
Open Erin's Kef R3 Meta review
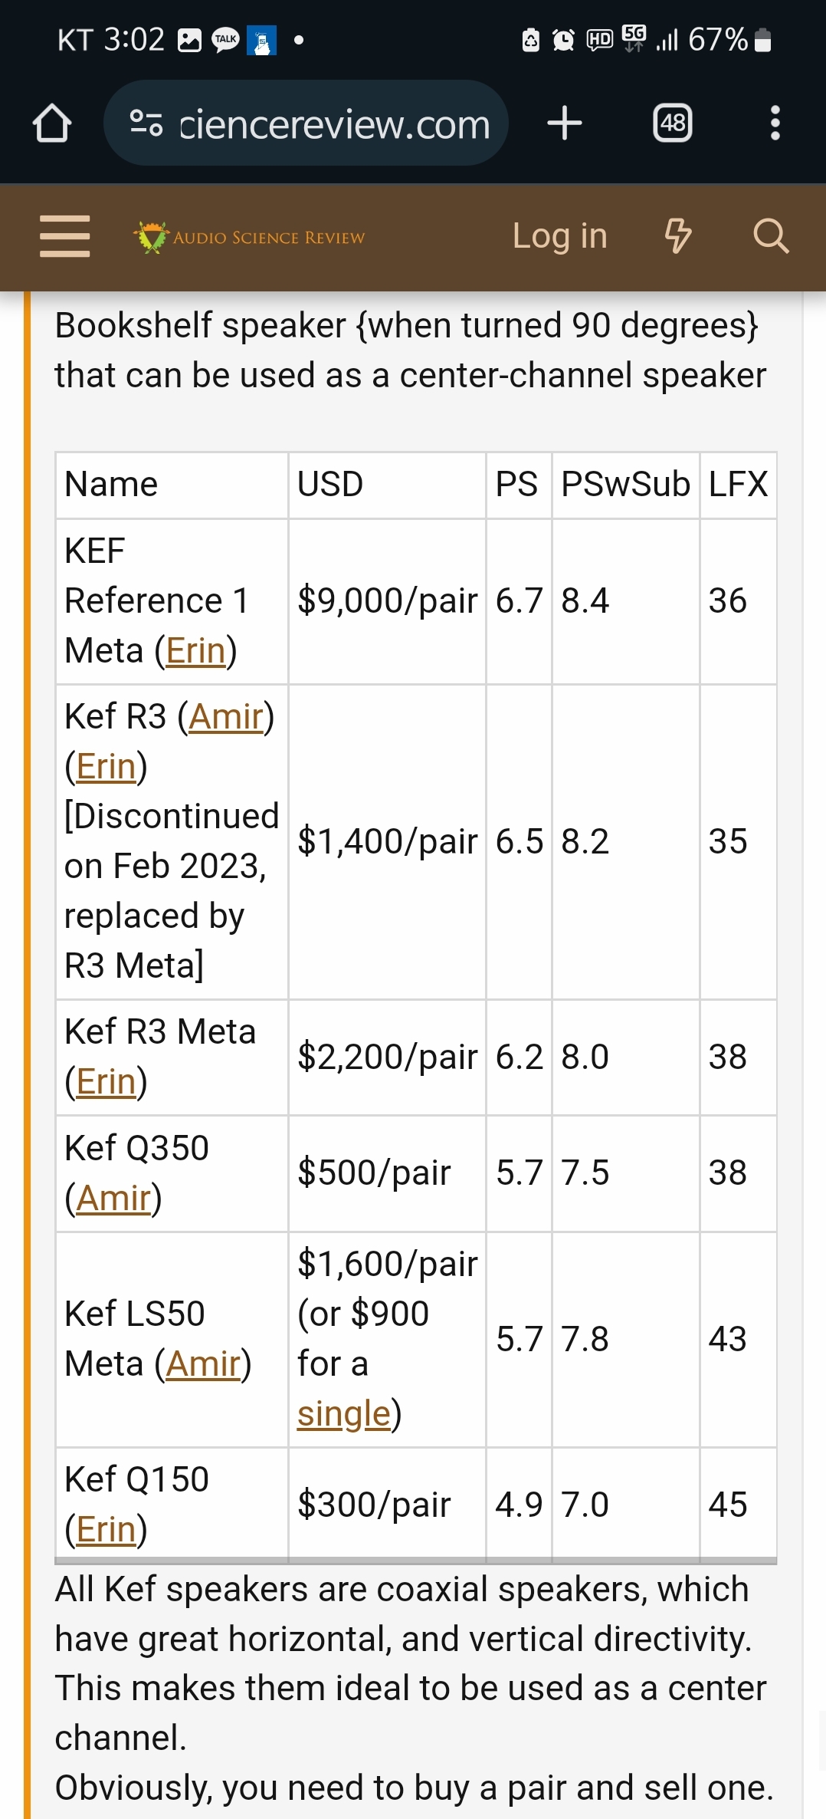pos(106,1082)
